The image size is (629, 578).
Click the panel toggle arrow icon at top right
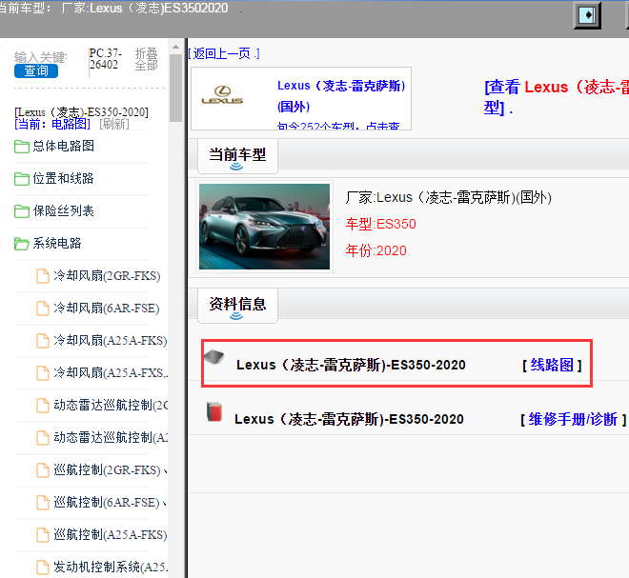click(x=587, y=15)
